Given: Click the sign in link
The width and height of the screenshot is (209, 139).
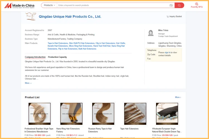Looking at the screenshot, I should coord(167,53).
